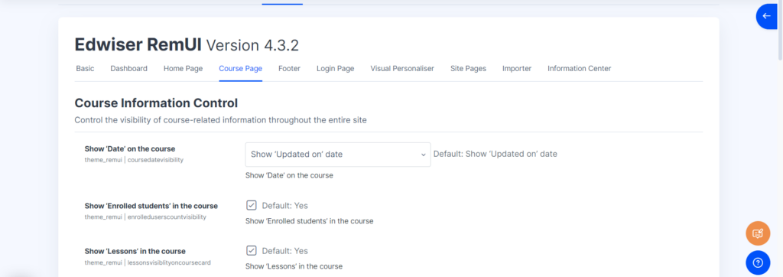Select the Course Page tab

[241, 69]
